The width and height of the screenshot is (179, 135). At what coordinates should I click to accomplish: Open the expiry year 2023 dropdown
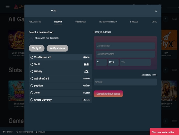click(x=113, y=62)
